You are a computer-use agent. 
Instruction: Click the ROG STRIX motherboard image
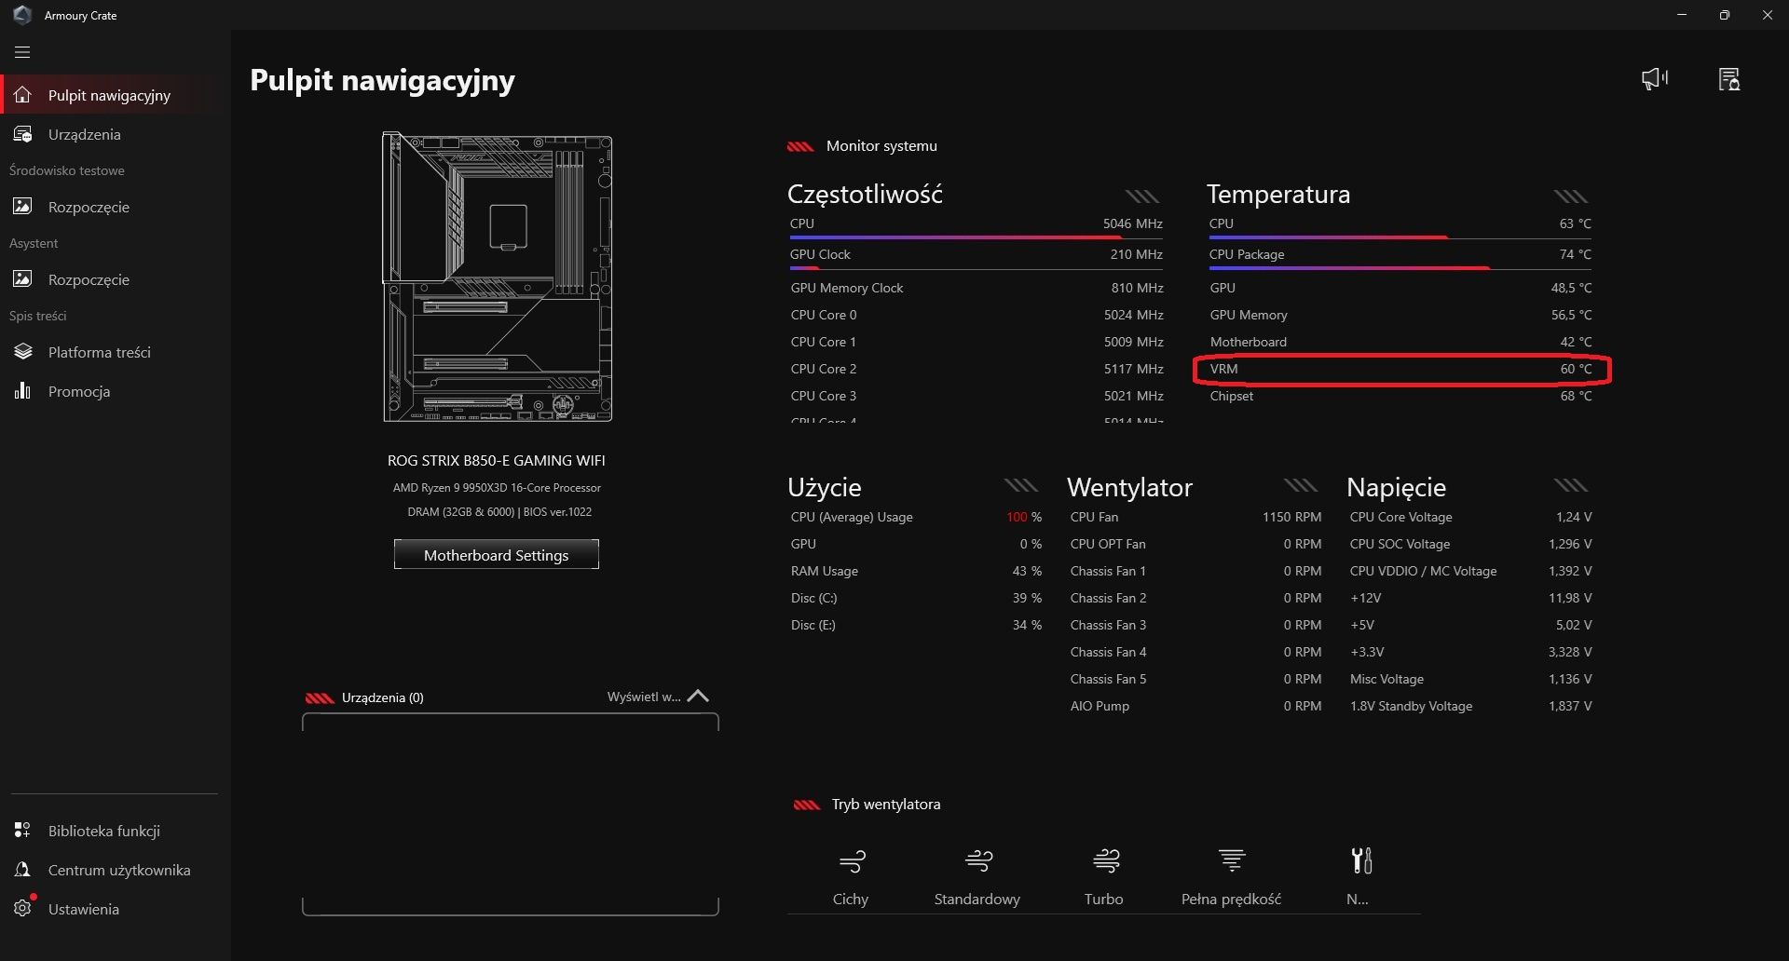(x=497, y=277)
